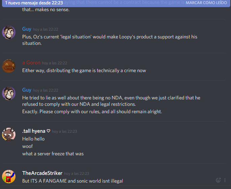Click the username Guy above 'Plus, Oz's current'
This screenshot has height=189, width=231.
[x=27, y=29]
